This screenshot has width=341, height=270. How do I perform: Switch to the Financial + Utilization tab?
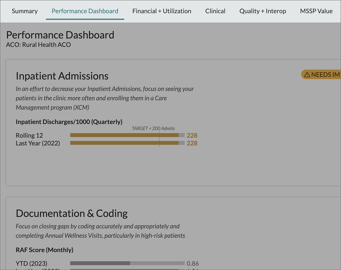[162, 11]
